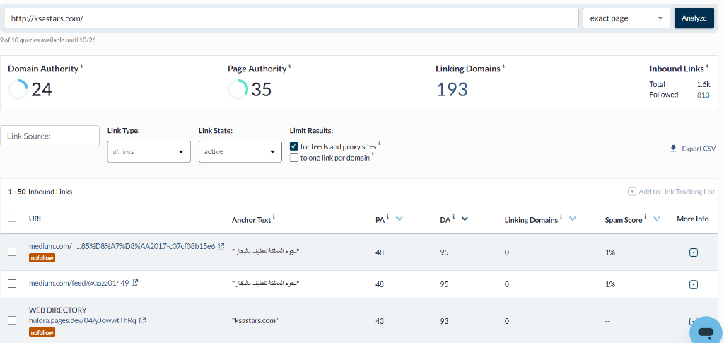Open the Link Type all links dropdown
Image resolution: width=724 pixels, height=343 pixels.
(148, 151)
